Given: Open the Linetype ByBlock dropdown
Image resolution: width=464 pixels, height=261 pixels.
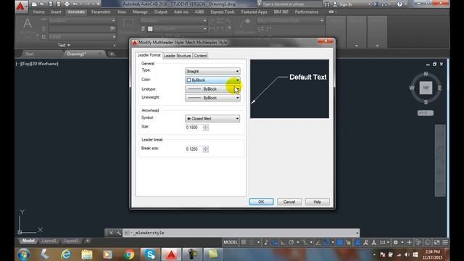Looking at the screenshot, I should pyautogui.click(x=212, y=89).
